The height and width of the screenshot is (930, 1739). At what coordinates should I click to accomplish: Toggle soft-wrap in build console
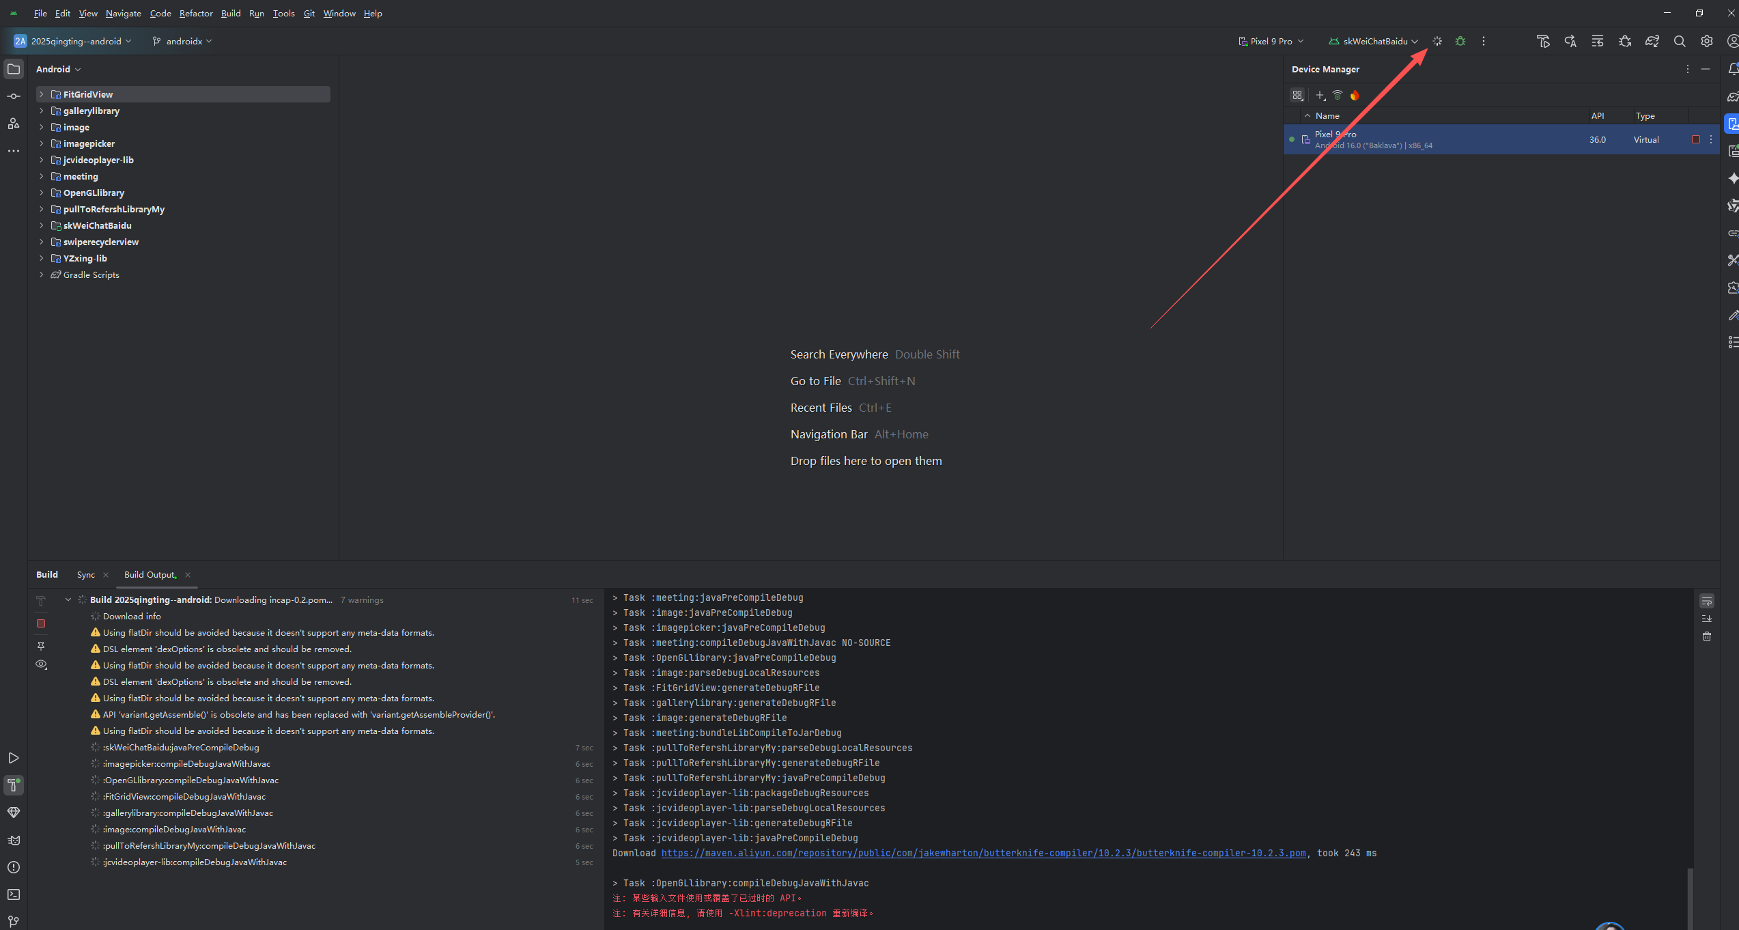click(1707, 602)
